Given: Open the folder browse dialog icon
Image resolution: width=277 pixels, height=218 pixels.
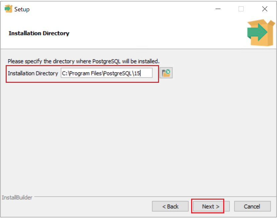Looking at the screenshot, I should (x=166, y=73).
